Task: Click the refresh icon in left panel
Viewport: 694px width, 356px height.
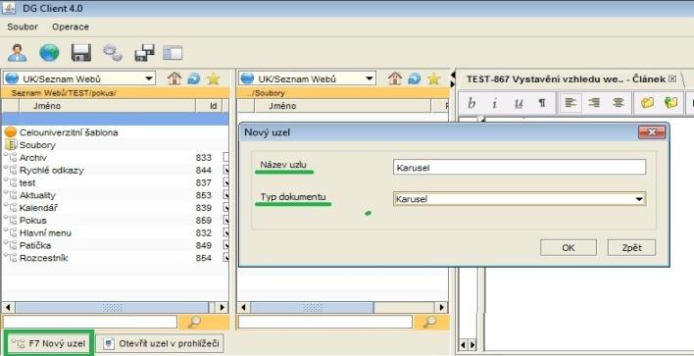Action: point(194,78)
